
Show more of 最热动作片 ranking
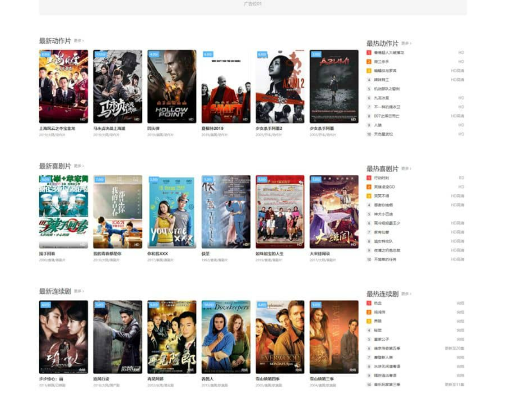coord(406,43)
